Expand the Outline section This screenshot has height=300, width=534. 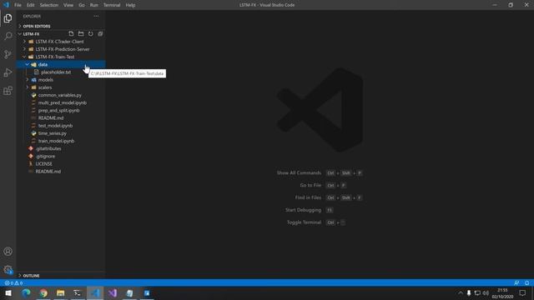61,276
